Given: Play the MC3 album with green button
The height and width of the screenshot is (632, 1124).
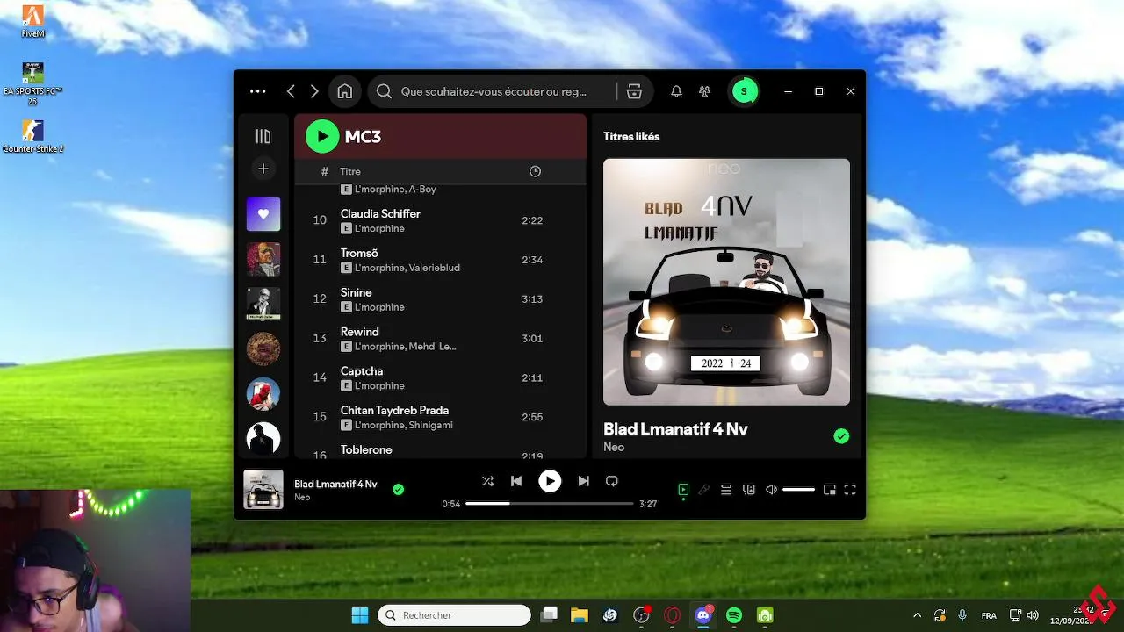Looking at the screenshot, I should (322, 136).
